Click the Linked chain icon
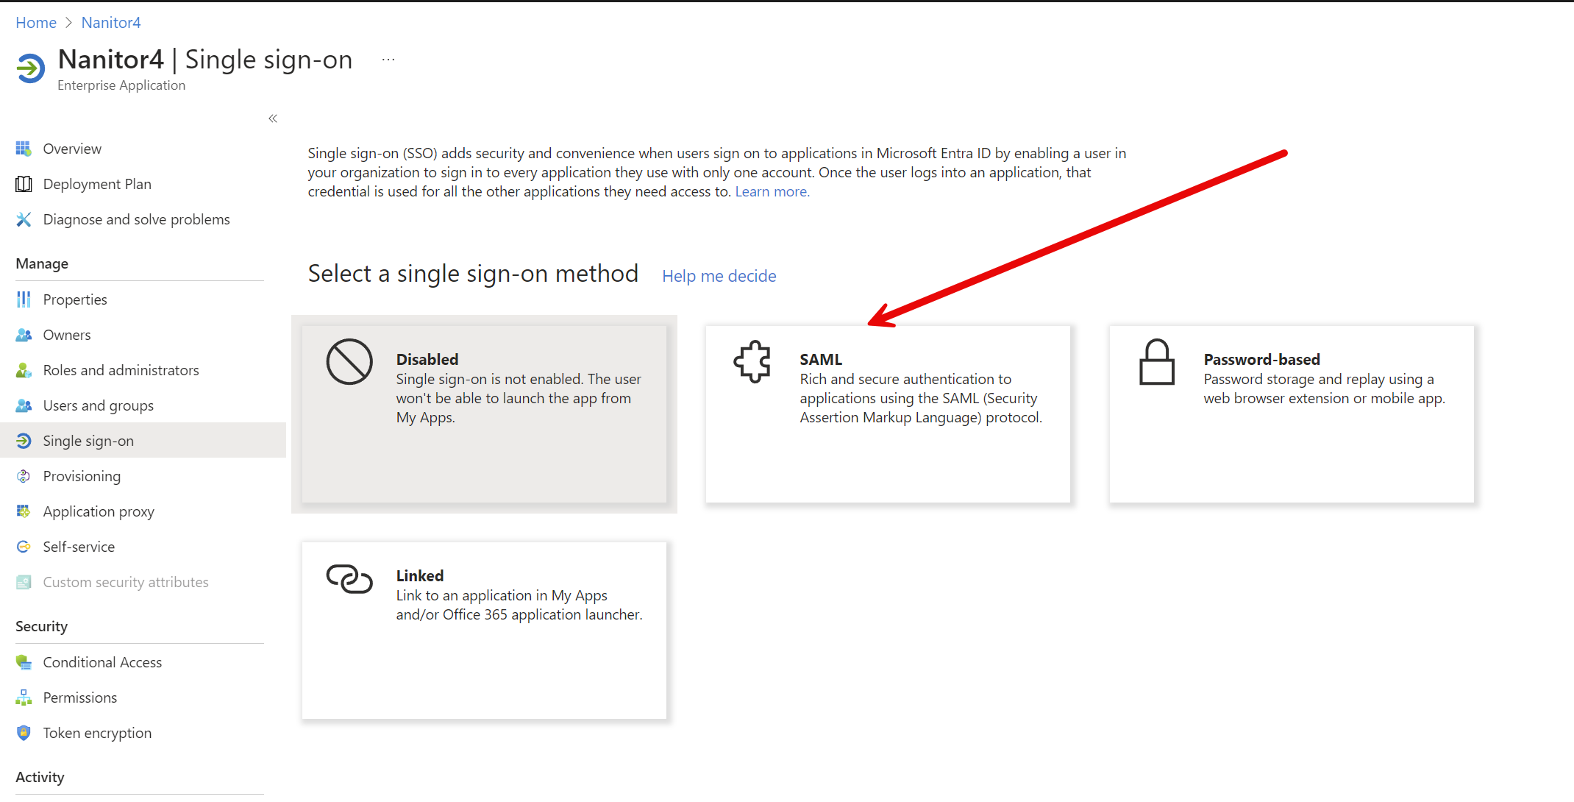Viewport: 1574px width, 802px height. pos(349,579)
